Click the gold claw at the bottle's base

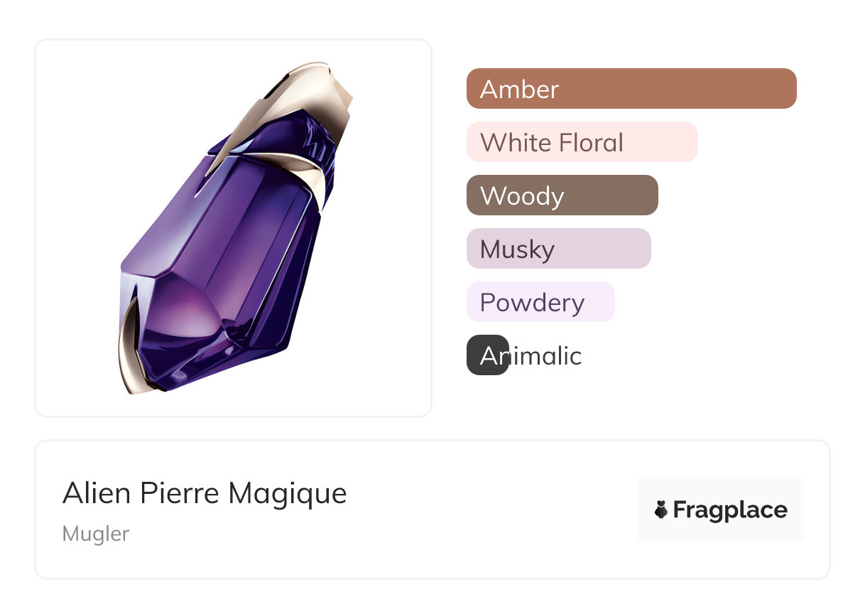click(x=133, y=350)
